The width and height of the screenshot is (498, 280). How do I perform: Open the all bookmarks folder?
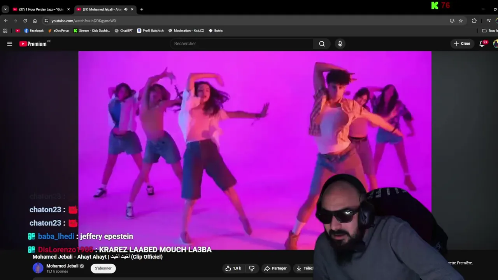click(x=489, y=31)
